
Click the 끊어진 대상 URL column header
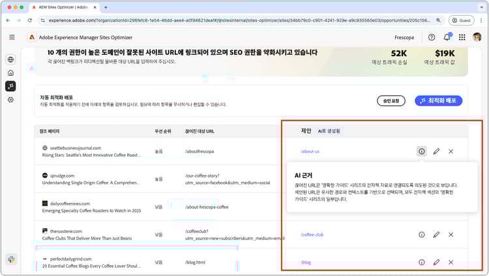point(200,131)
